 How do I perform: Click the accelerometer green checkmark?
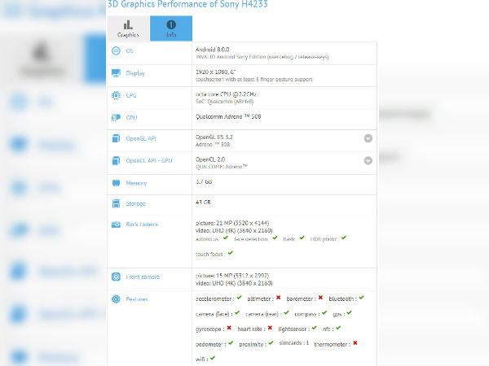239,298
